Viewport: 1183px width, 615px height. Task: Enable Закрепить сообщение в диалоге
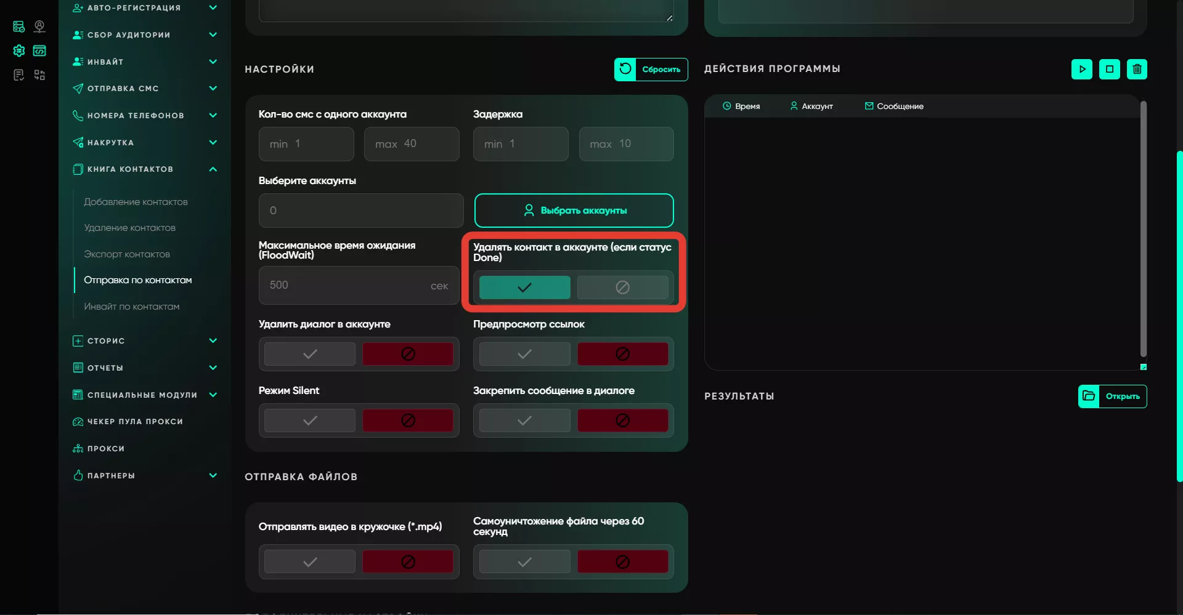(x=524, y=420)
